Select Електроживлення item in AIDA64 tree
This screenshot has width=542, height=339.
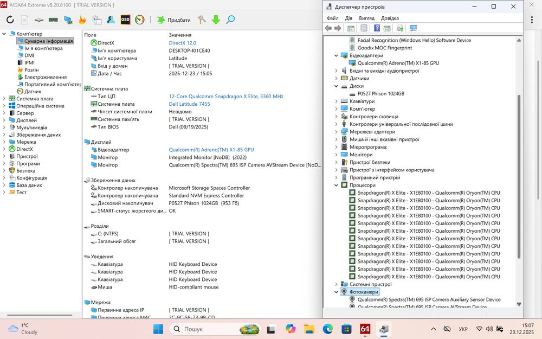coord(46,77)
